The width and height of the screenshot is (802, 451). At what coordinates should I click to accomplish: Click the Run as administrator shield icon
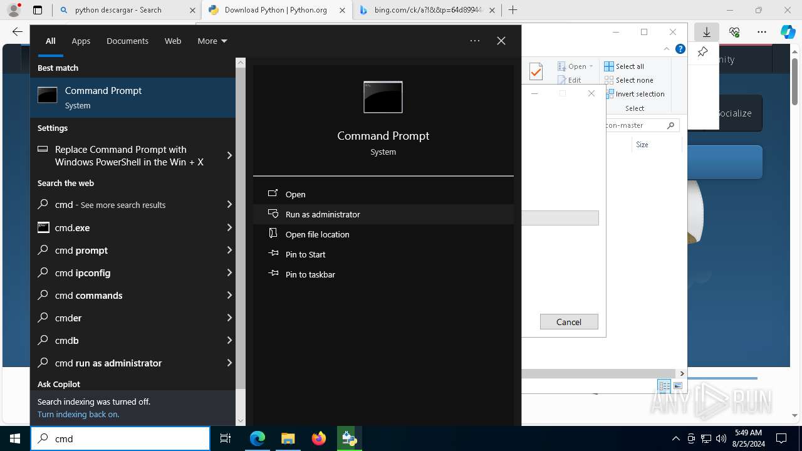click(273, 214)
